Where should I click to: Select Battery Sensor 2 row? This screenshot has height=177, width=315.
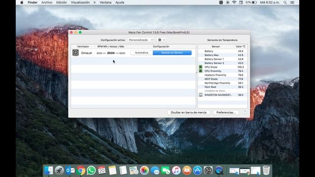coord(222,63)
